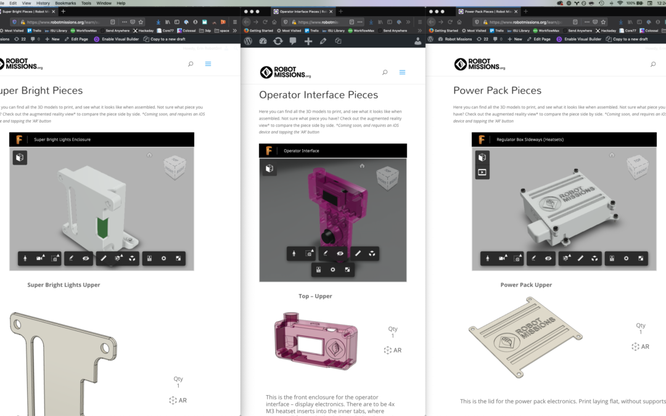Show more bookmarks chevron in Super Bright window
This screenshot has height=416, width=666.
[235, 31]
